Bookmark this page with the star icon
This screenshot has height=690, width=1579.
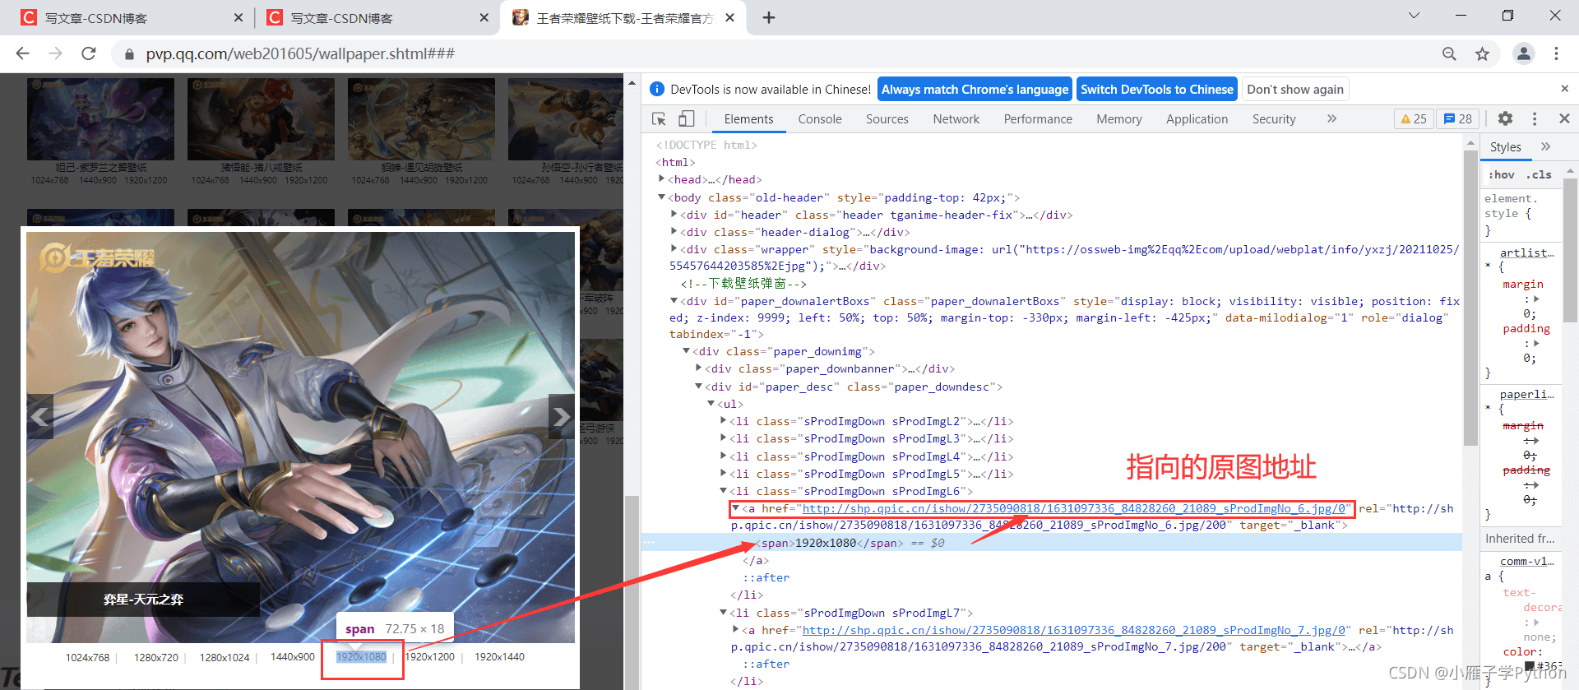1482,54
